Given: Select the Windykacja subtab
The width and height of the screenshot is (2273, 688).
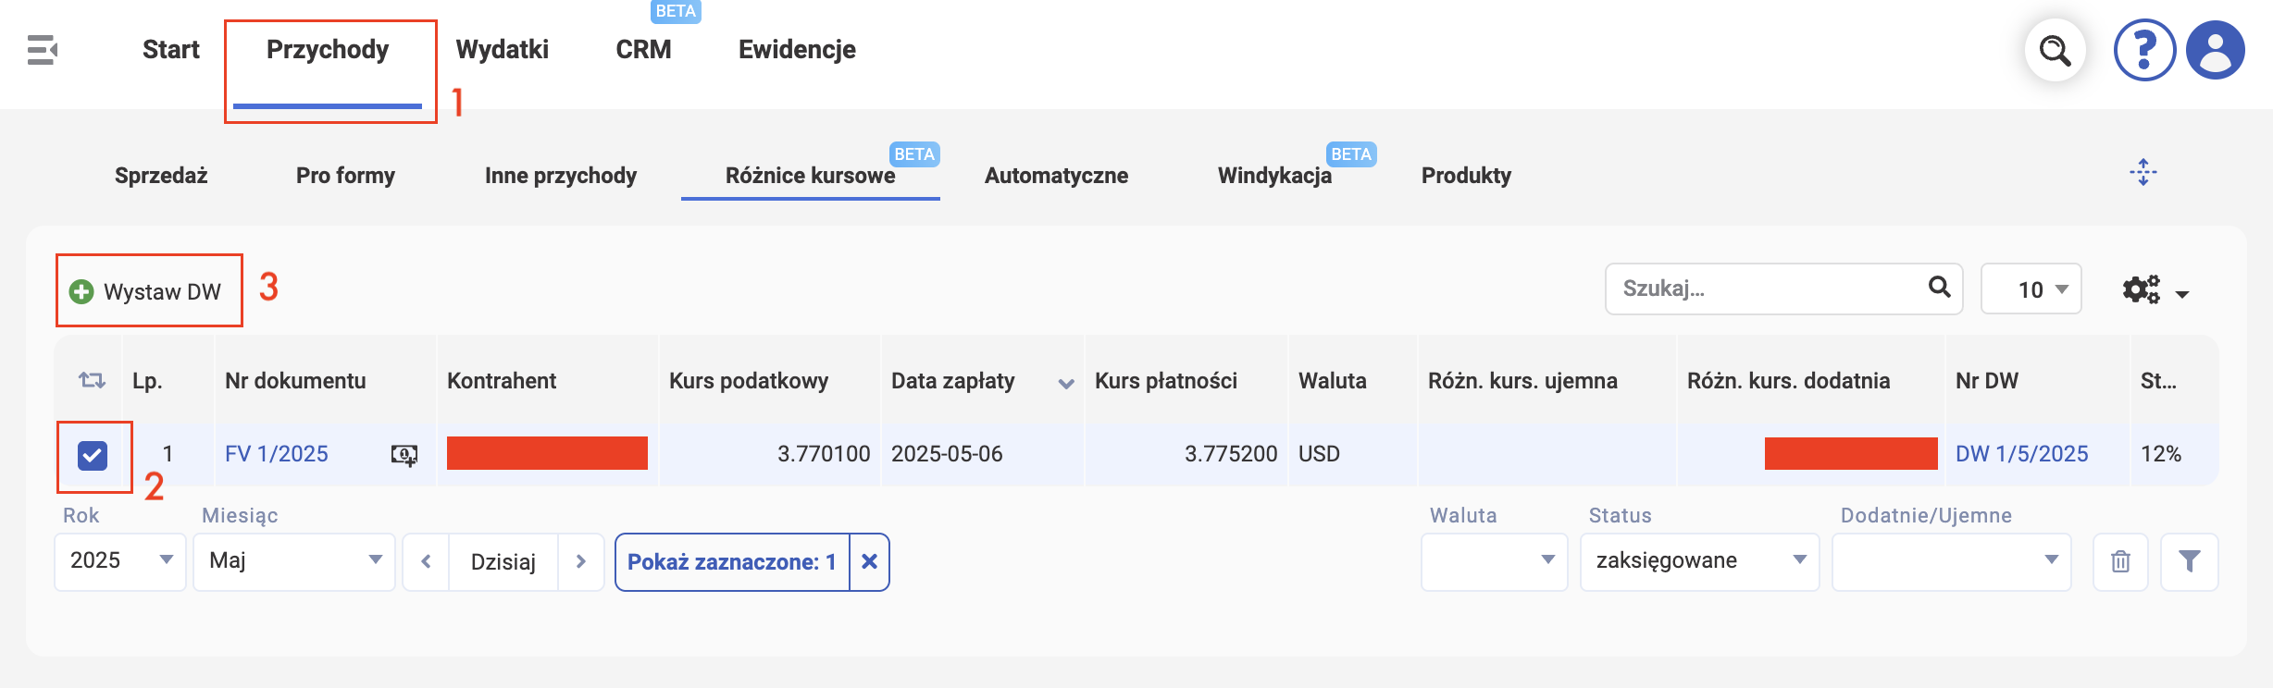Looking at the screenshot, I should point(1274,176).
